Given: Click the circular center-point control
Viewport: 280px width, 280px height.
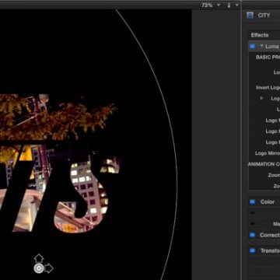Looking at the screenshot, I should [38, 268].
